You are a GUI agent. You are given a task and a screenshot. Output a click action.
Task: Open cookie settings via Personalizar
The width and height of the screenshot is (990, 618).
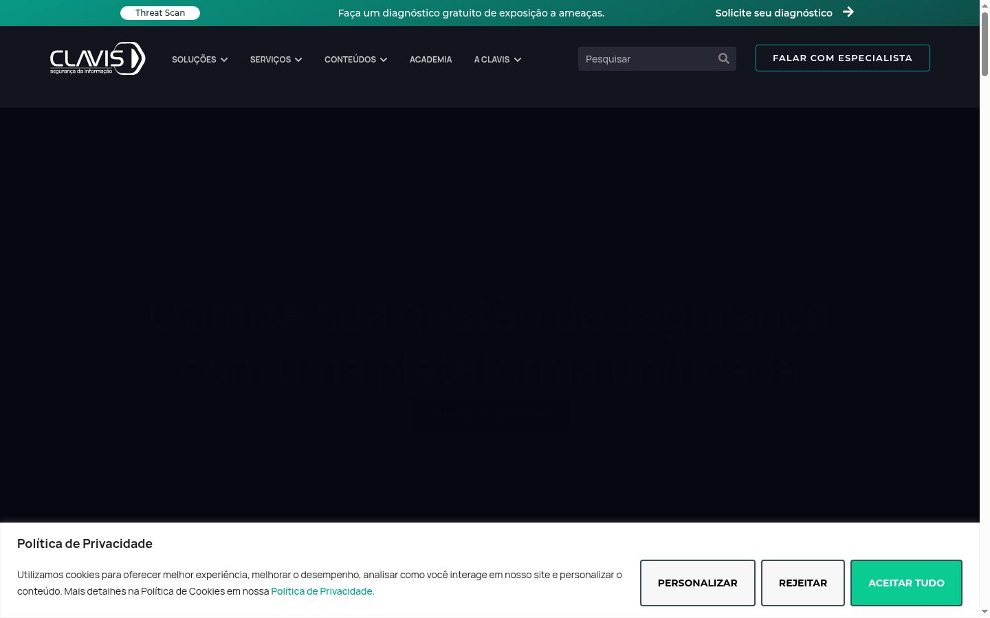[698, 583]
